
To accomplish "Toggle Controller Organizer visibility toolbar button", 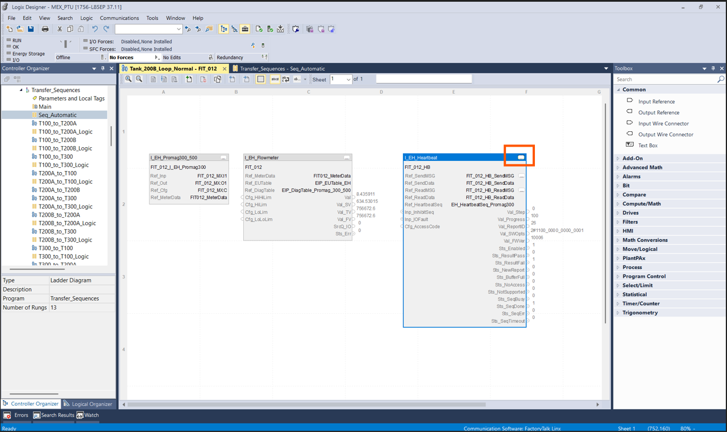I will (224, 29).
